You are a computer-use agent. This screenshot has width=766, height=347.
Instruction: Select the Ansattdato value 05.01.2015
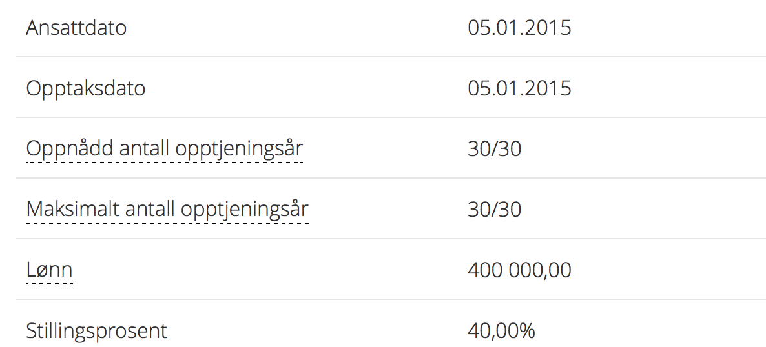(519, 28)
